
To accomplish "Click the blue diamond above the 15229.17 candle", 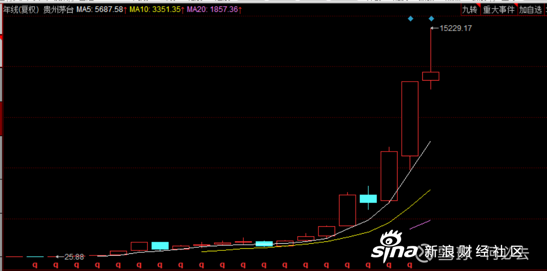I will pyautogui.click(x=431, y=19).
